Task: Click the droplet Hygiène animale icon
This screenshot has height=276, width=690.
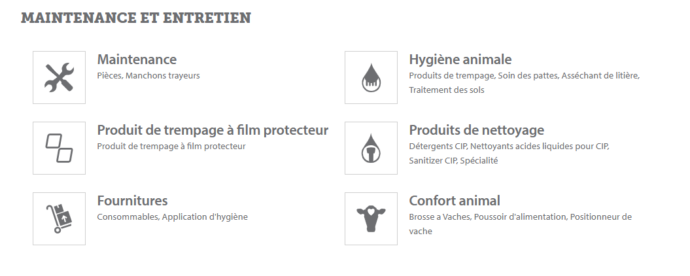Action: click(371, 77)
